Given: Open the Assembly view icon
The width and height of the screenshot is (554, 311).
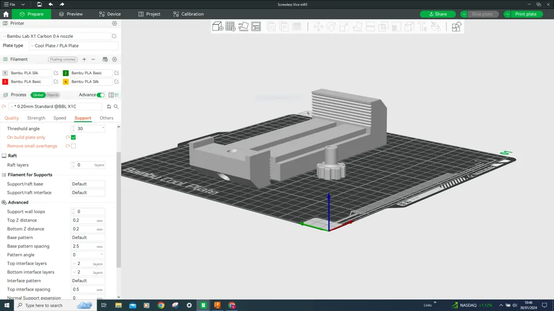Looking at the screenshot, I should (x=456, y=27).
